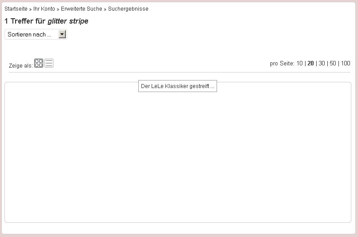Open the 'Sortieren nach ...' dropdown
The height and width of the screenshot is (237, 358).
31,34
